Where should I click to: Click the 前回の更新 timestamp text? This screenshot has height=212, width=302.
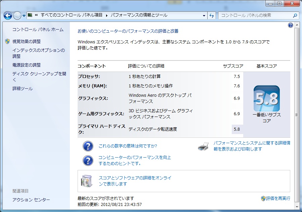tap(110, 205)
